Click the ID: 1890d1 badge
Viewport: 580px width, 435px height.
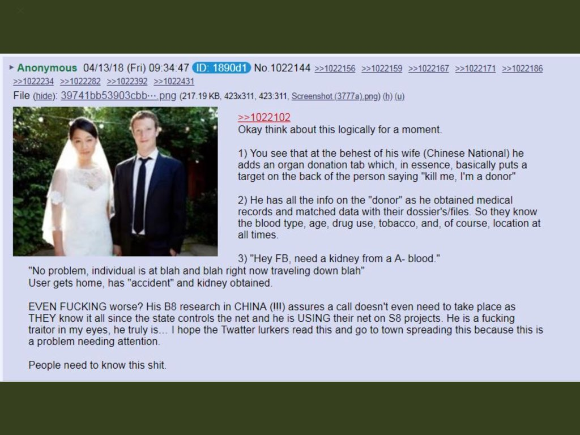click(221, 68)
